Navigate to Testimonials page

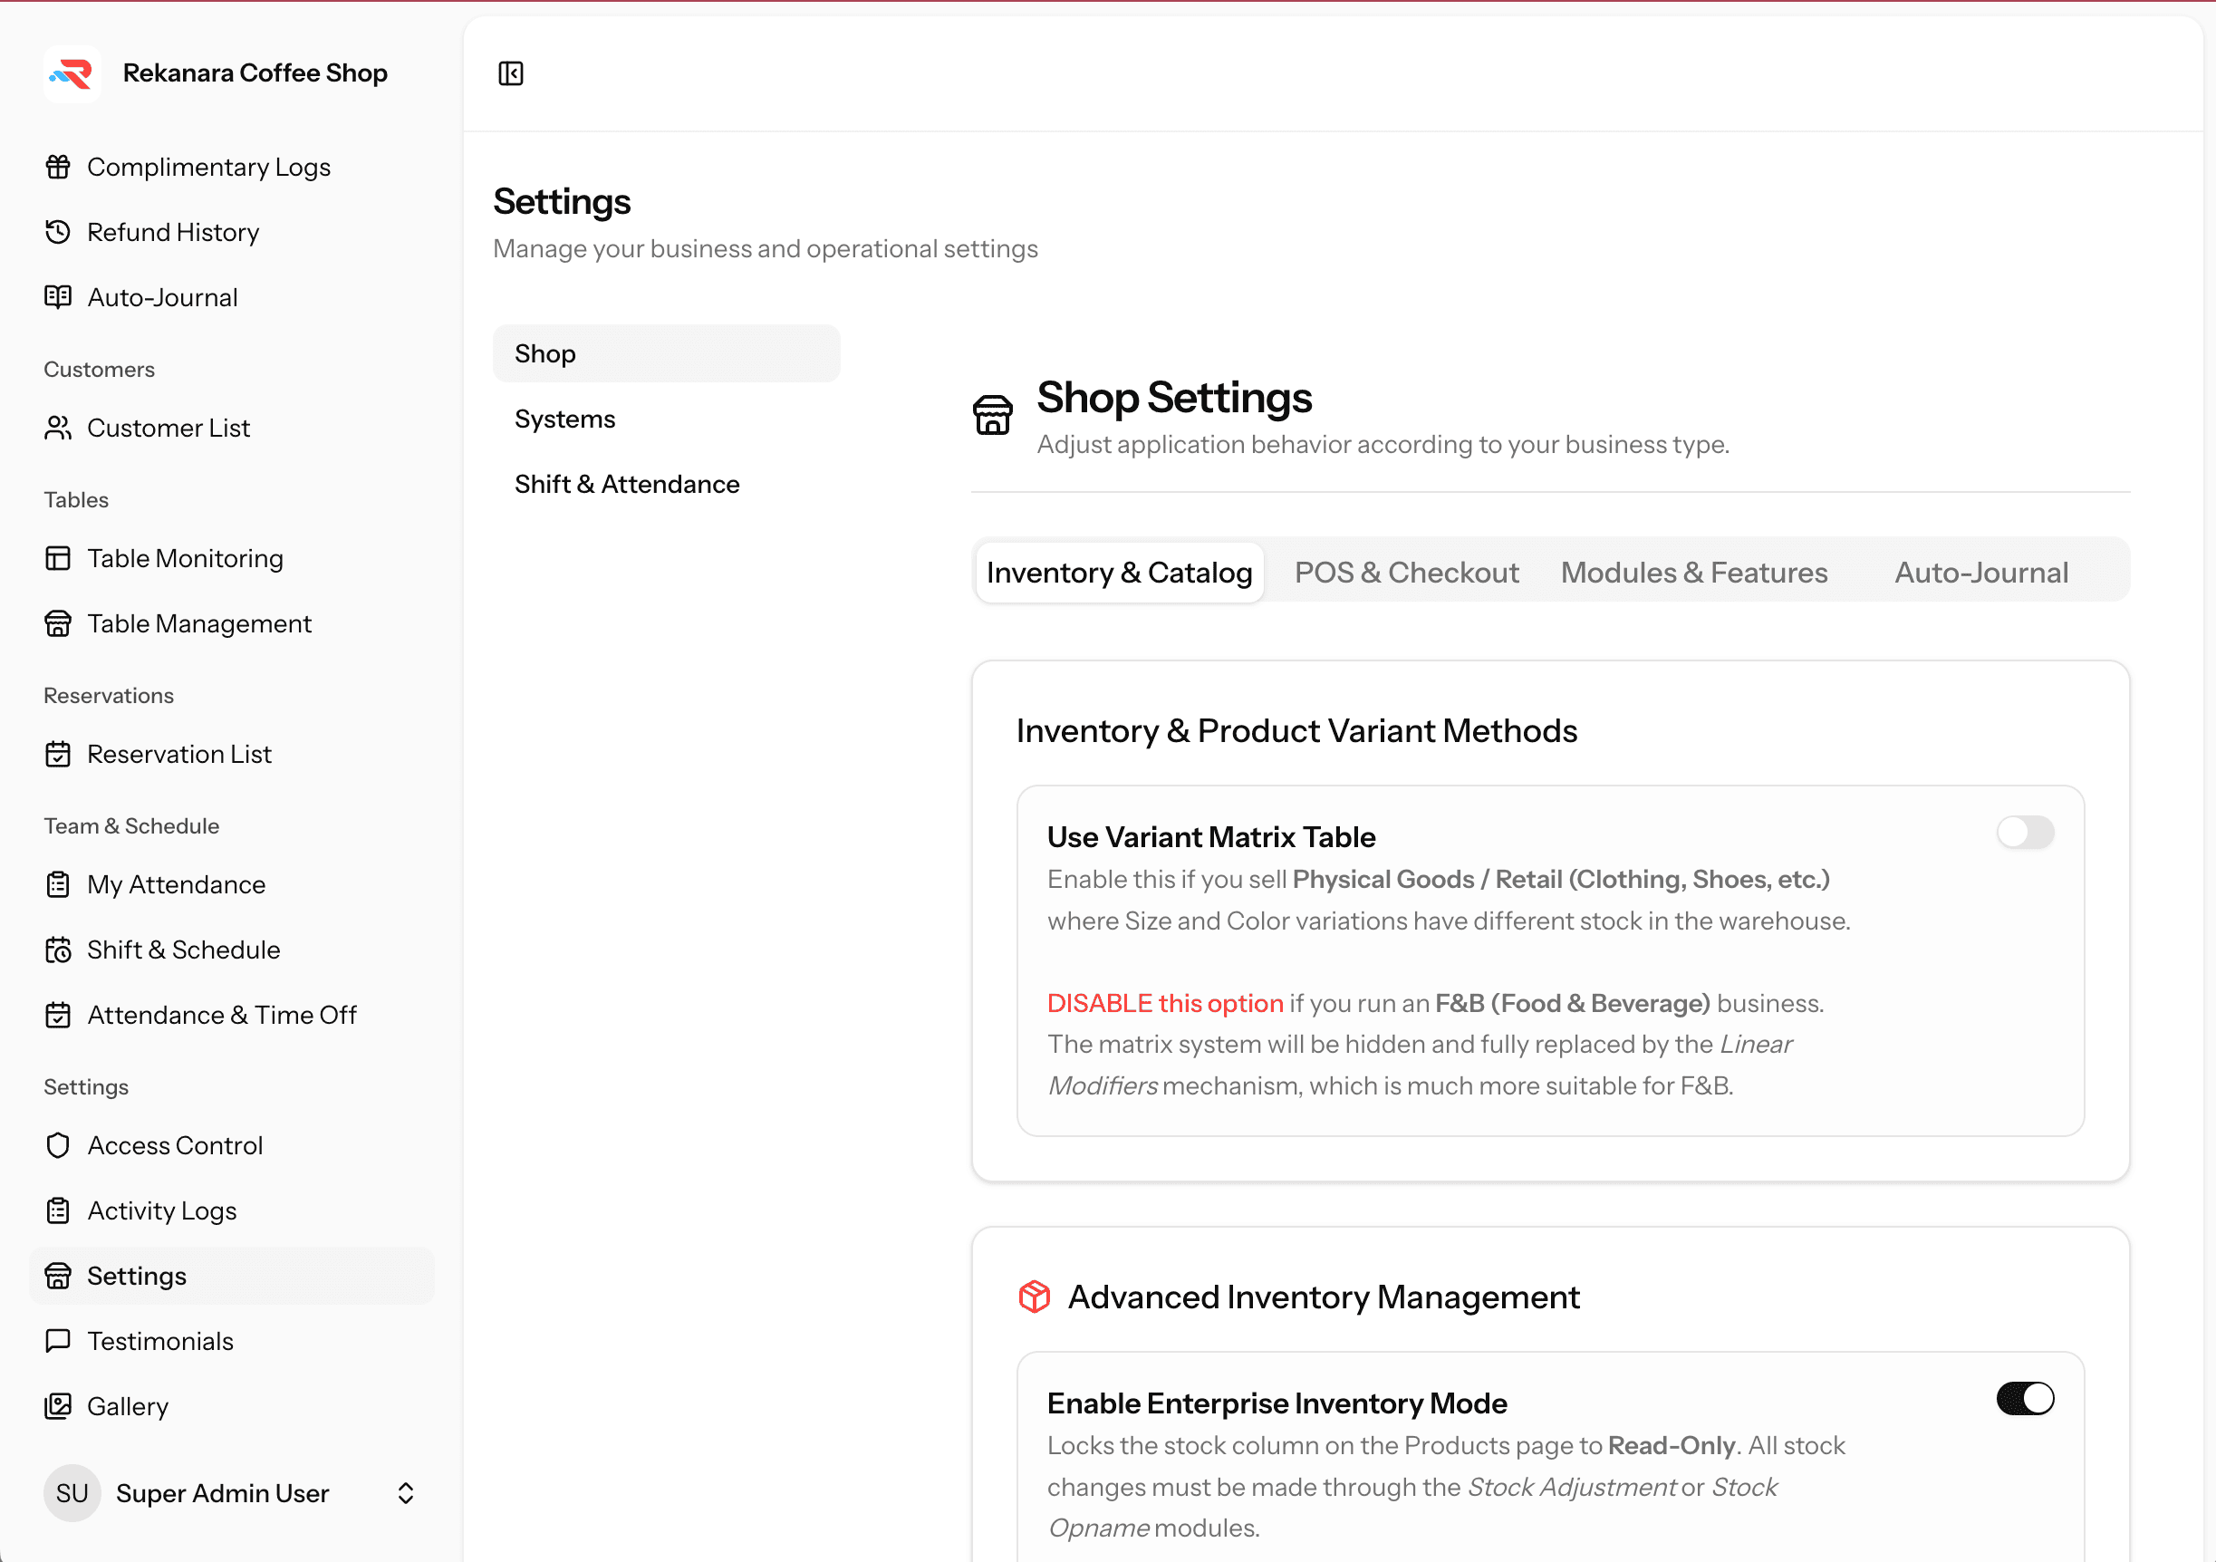(232, 1341)
